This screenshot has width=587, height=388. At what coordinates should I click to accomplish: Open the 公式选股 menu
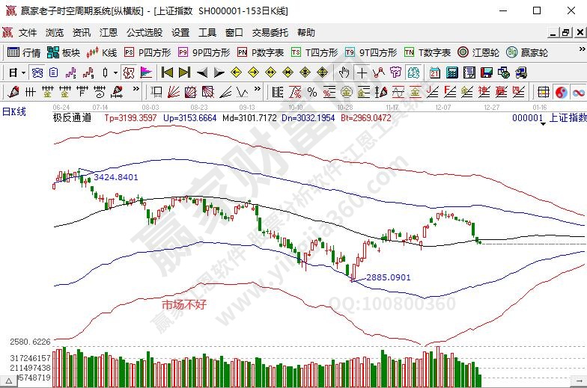(144, 33)
